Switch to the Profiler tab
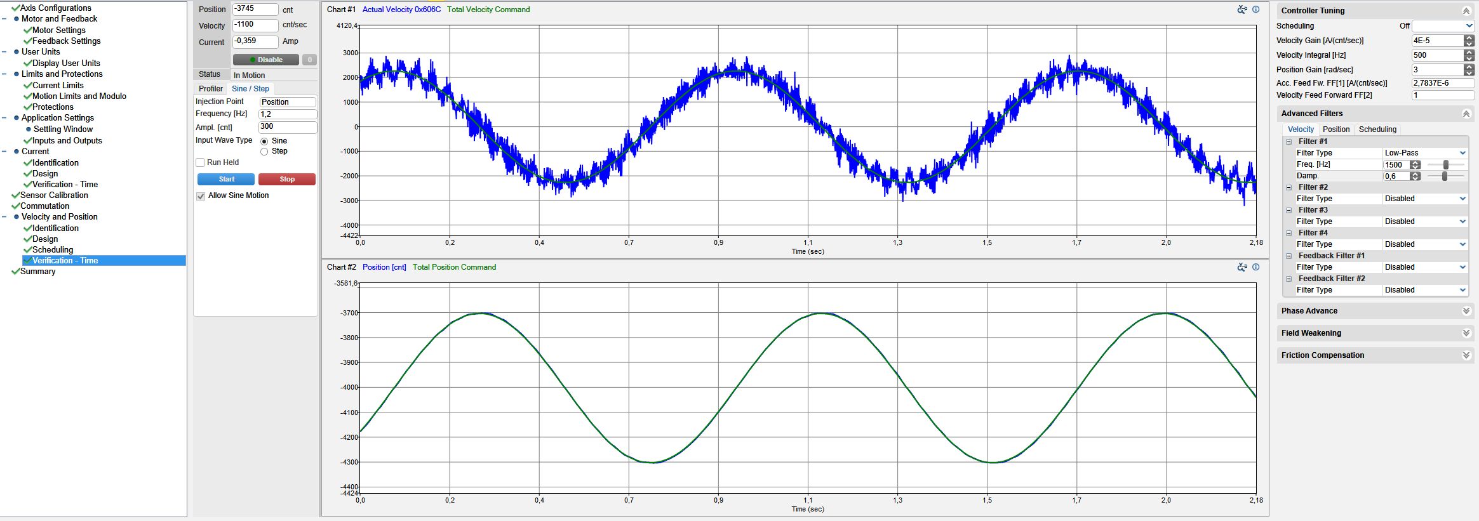 [210, 89]
